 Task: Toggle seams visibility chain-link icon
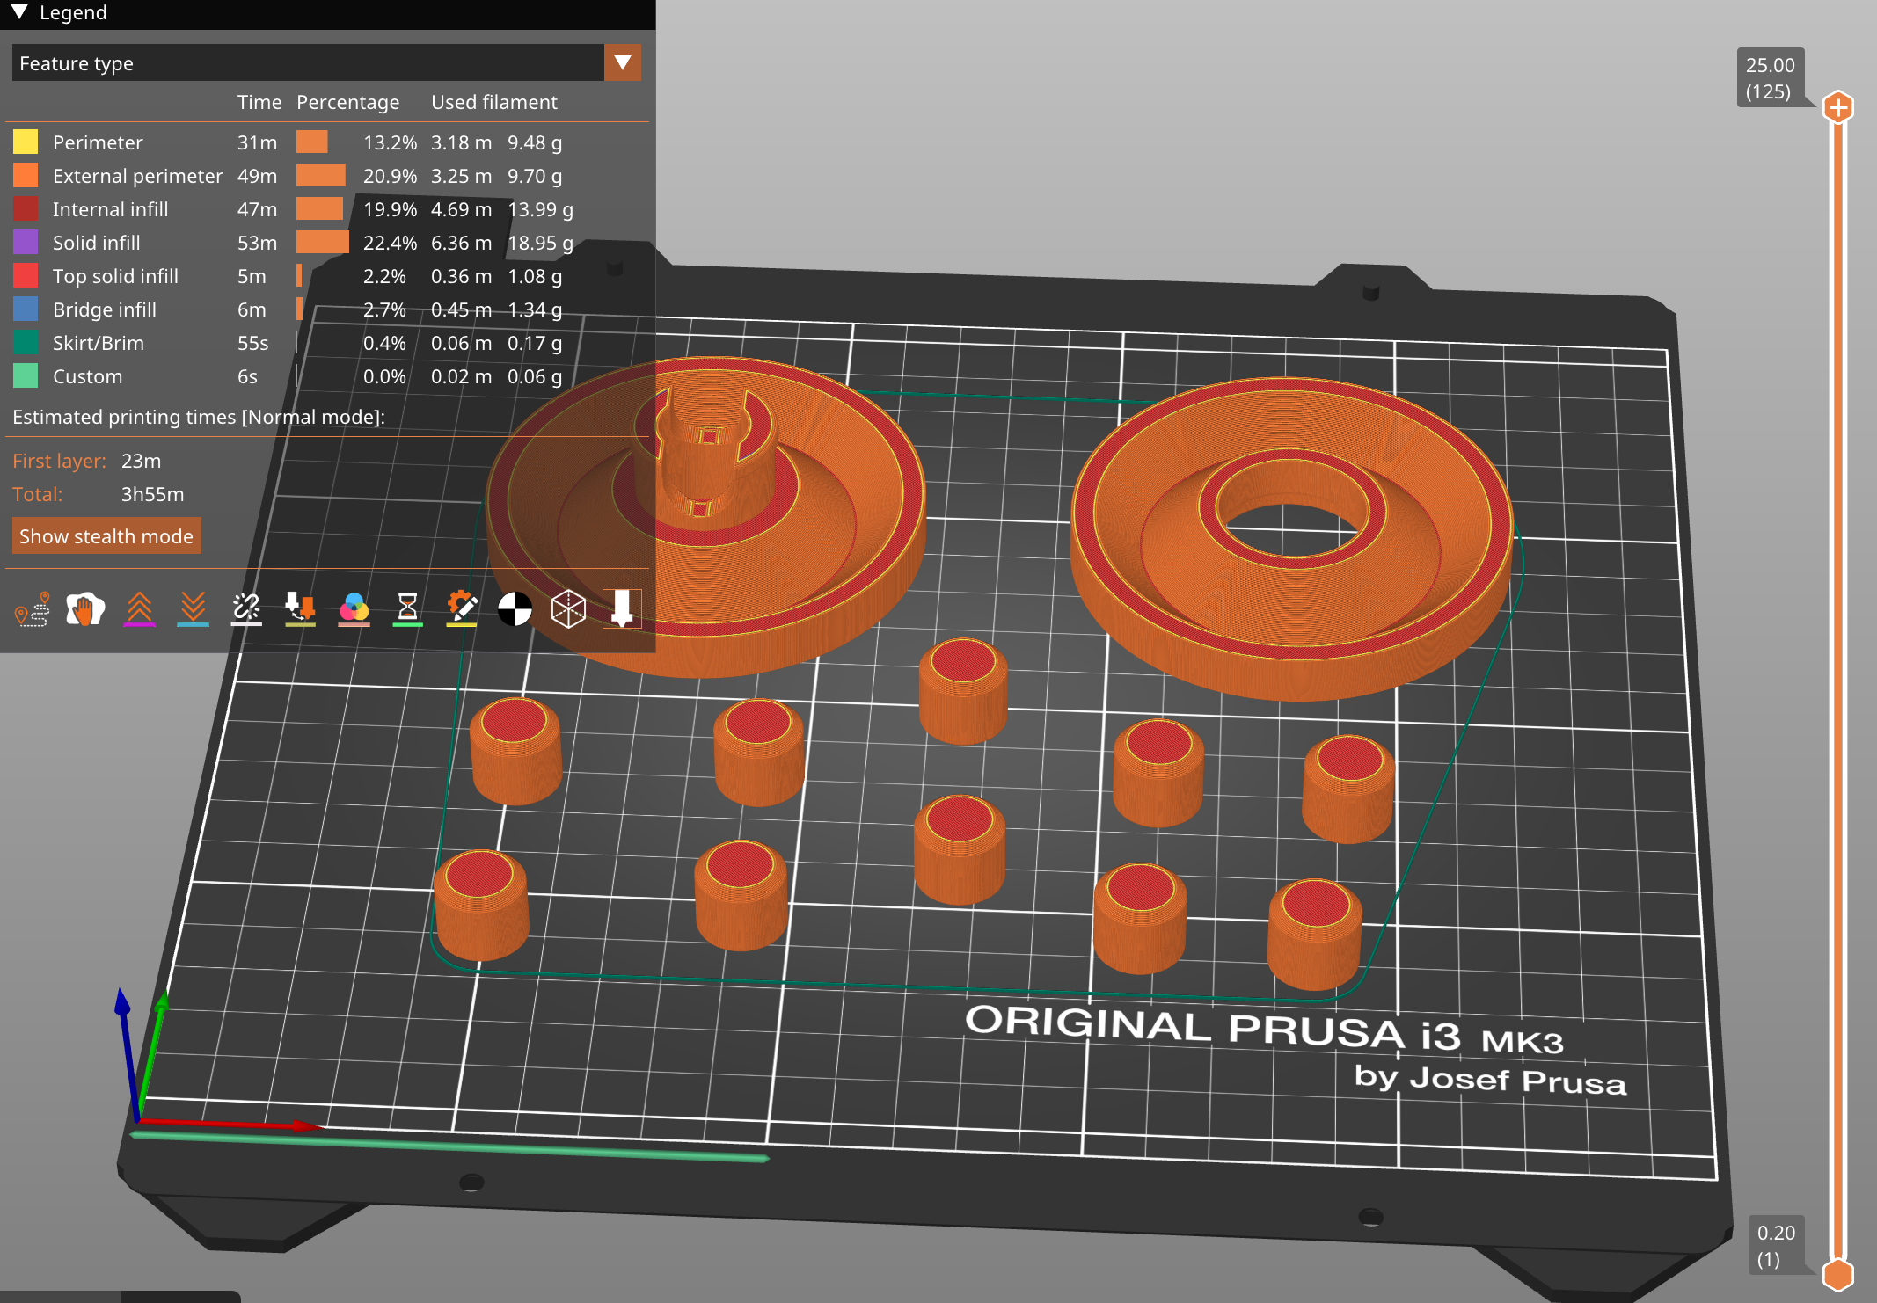[246, 609]
